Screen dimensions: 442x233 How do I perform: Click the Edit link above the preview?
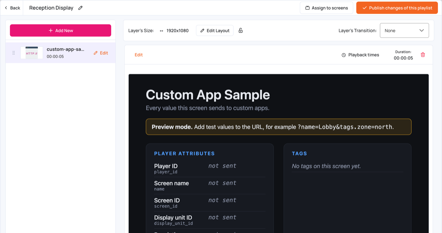click(x=138, y=55)
